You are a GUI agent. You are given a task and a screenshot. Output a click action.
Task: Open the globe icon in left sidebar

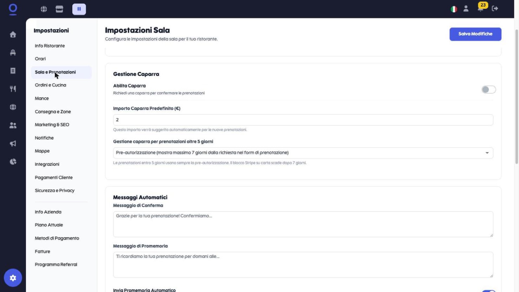pos(13,107)
